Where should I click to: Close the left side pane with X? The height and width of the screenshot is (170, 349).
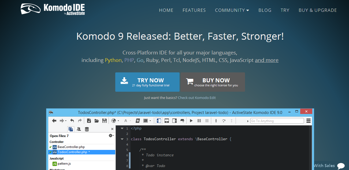coord(112,129)
